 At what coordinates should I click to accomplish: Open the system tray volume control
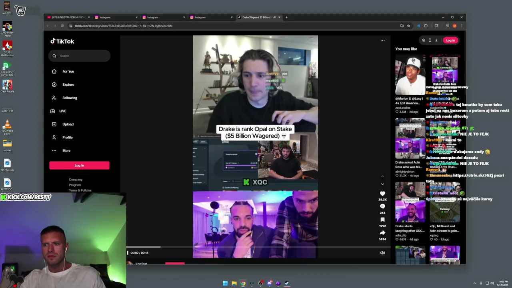tap(492, 283)
